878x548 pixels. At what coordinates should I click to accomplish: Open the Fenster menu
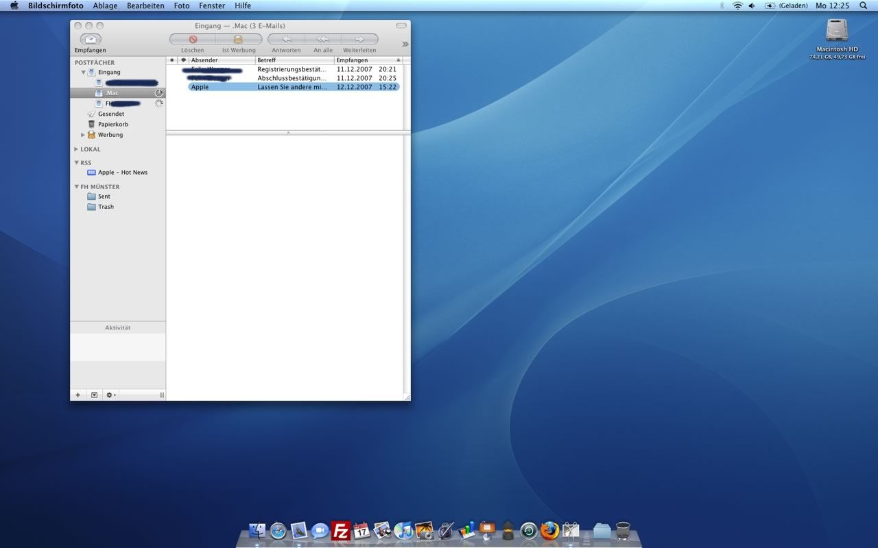click(x=212, y=5)
